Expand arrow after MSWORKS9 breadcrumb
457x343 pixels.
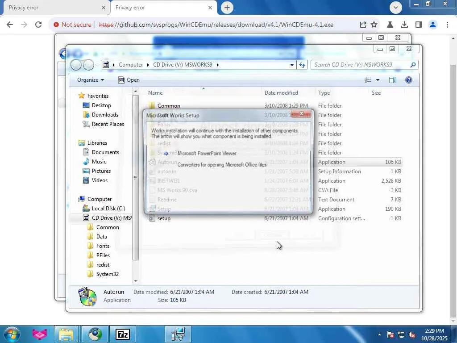(217, 65)
